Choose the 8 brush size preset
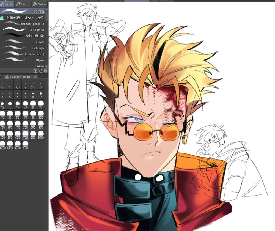This screenshot has width=275, height=231. point(33,95)
